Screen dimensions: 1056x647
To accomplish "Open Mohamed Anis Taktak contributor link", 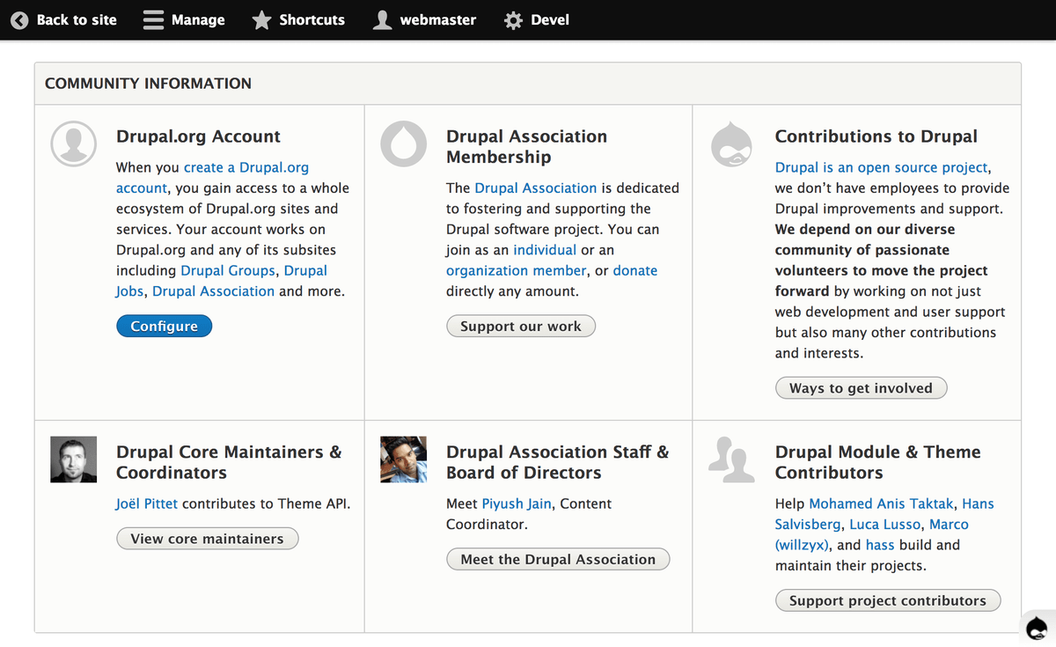I will (x=882, y=504).
